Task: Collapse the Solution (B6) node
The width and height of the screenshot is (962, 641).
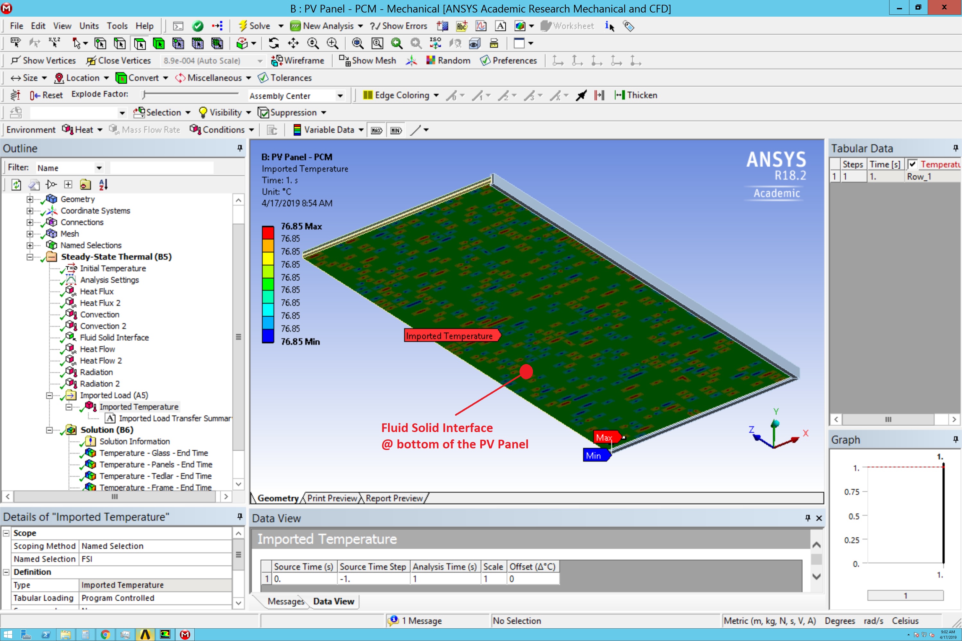Action: (x=49, y=430)
